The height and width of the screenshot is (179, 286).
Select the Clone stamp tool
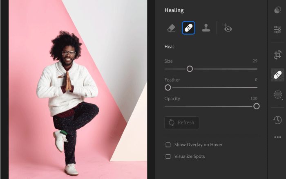[206, 28]
